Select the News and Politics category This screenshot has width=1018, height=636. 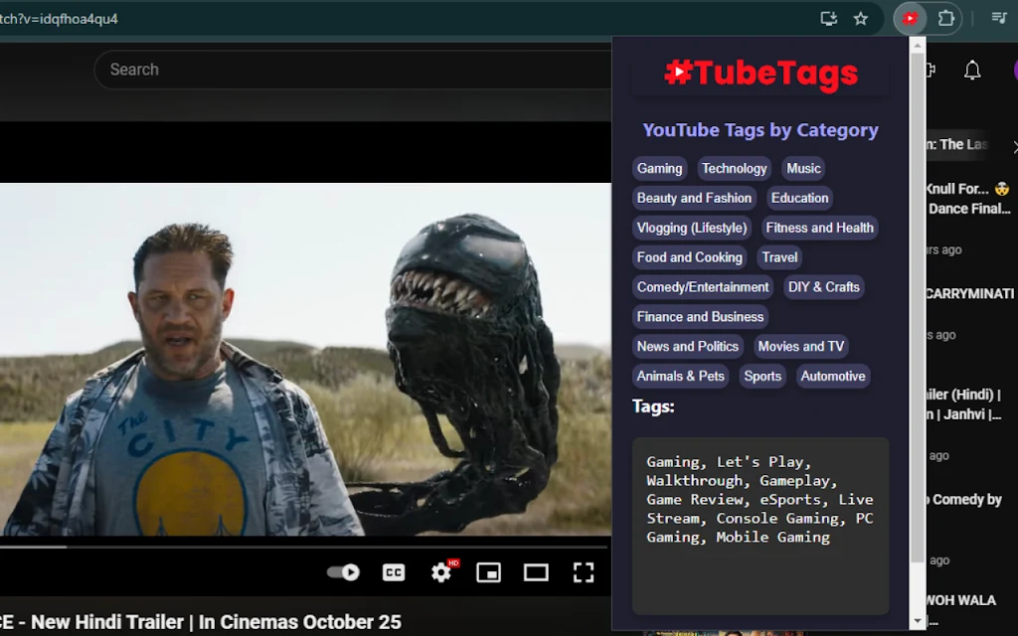687,347
